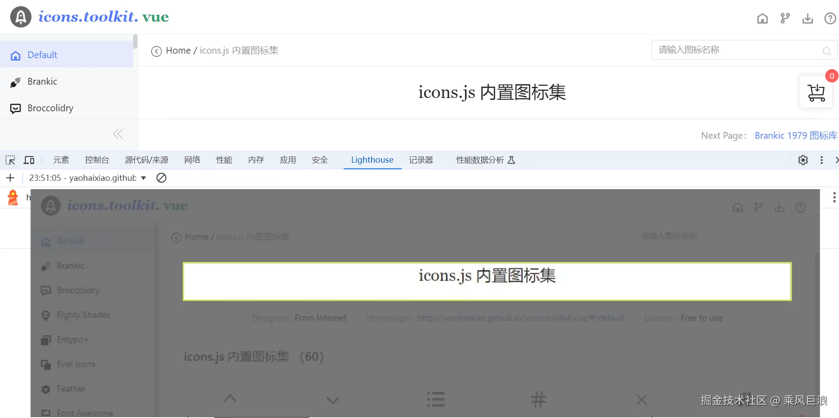Switch to the 元素 DevTools tab
Screen dimensions: 839x418
[61, 160]
